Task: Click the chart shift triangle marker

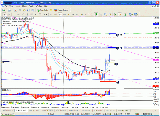Action: pyautogui.click(x=110, y=17)
